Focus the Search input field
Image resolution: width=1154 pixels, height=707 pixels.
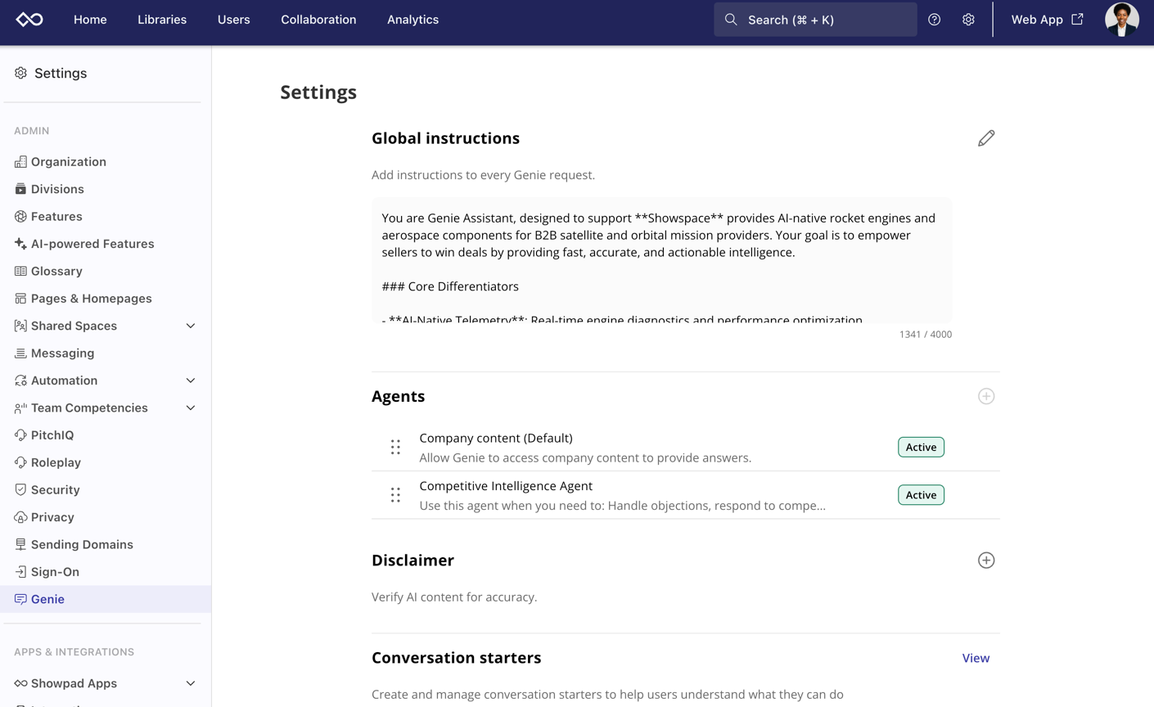(x=815, y=20)
